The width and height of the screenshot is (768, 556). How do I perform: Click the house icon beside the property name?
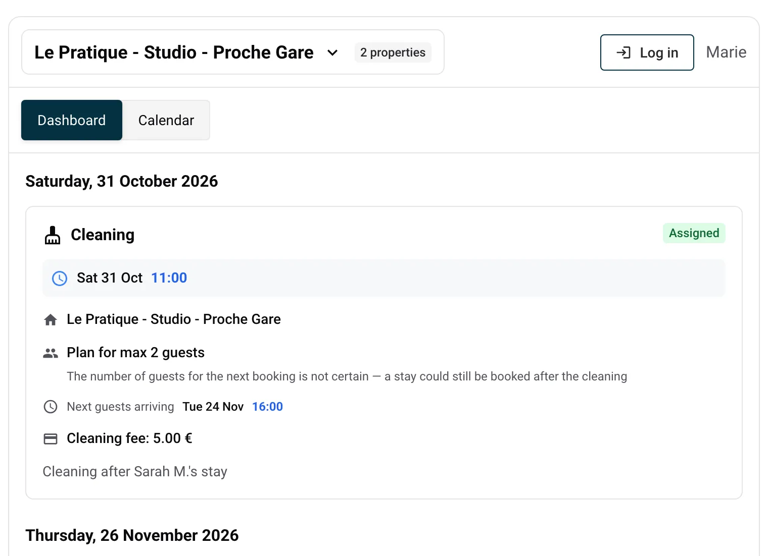tap(51, 319)
